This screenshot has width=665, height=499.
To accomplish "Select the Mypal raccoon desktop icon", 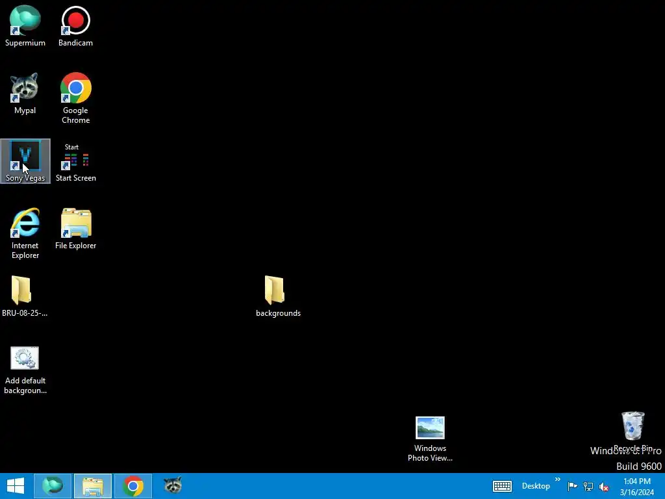I will point(25,94).
